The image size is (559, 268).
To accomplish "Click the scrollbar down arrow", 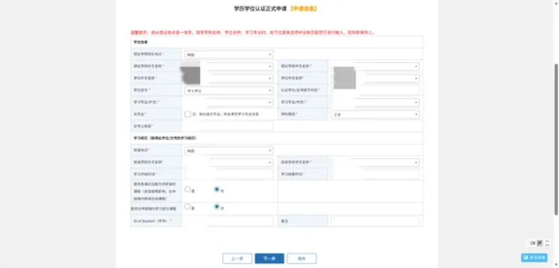I will [556, 265].
